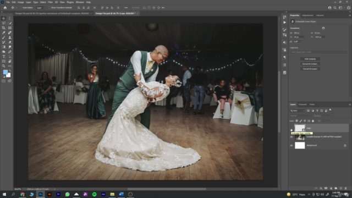Click Delete layer trash icon
Image resolution: width=352 pixels, height=198 pixels.
pos(346,188)
